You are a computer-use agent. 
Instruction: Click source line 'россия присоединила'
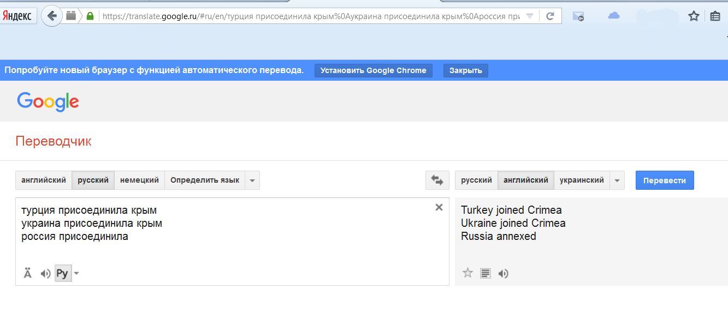click(x=75, y=237)
